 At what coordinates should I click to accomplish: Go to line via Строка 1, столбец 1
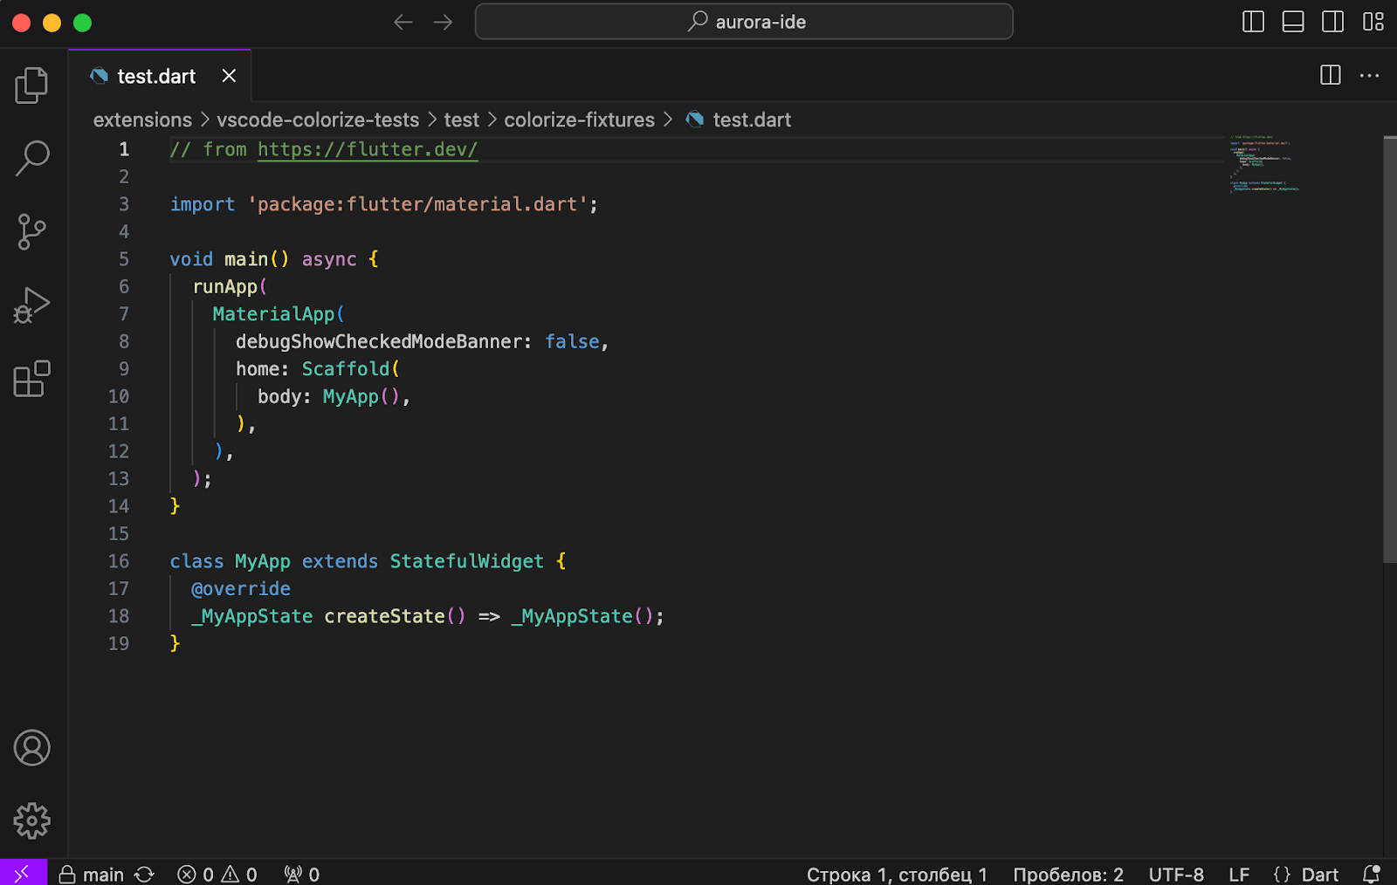(897, 874)
